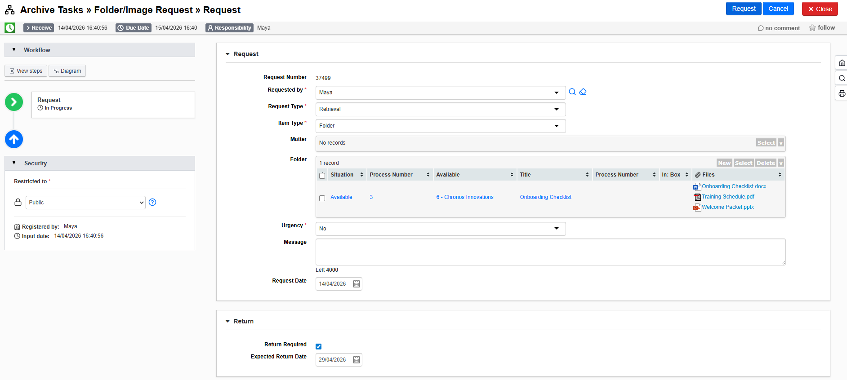Collapse the Security panel

pyautogui.click(x=14, y=163)
